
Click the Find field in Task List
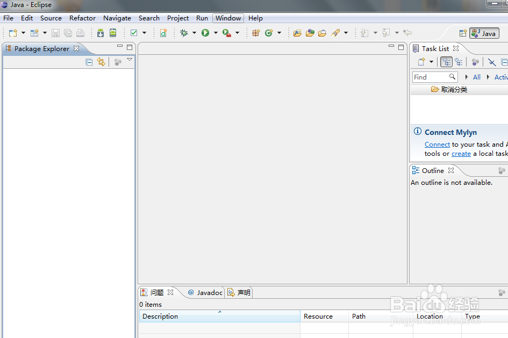click(435, 77)
